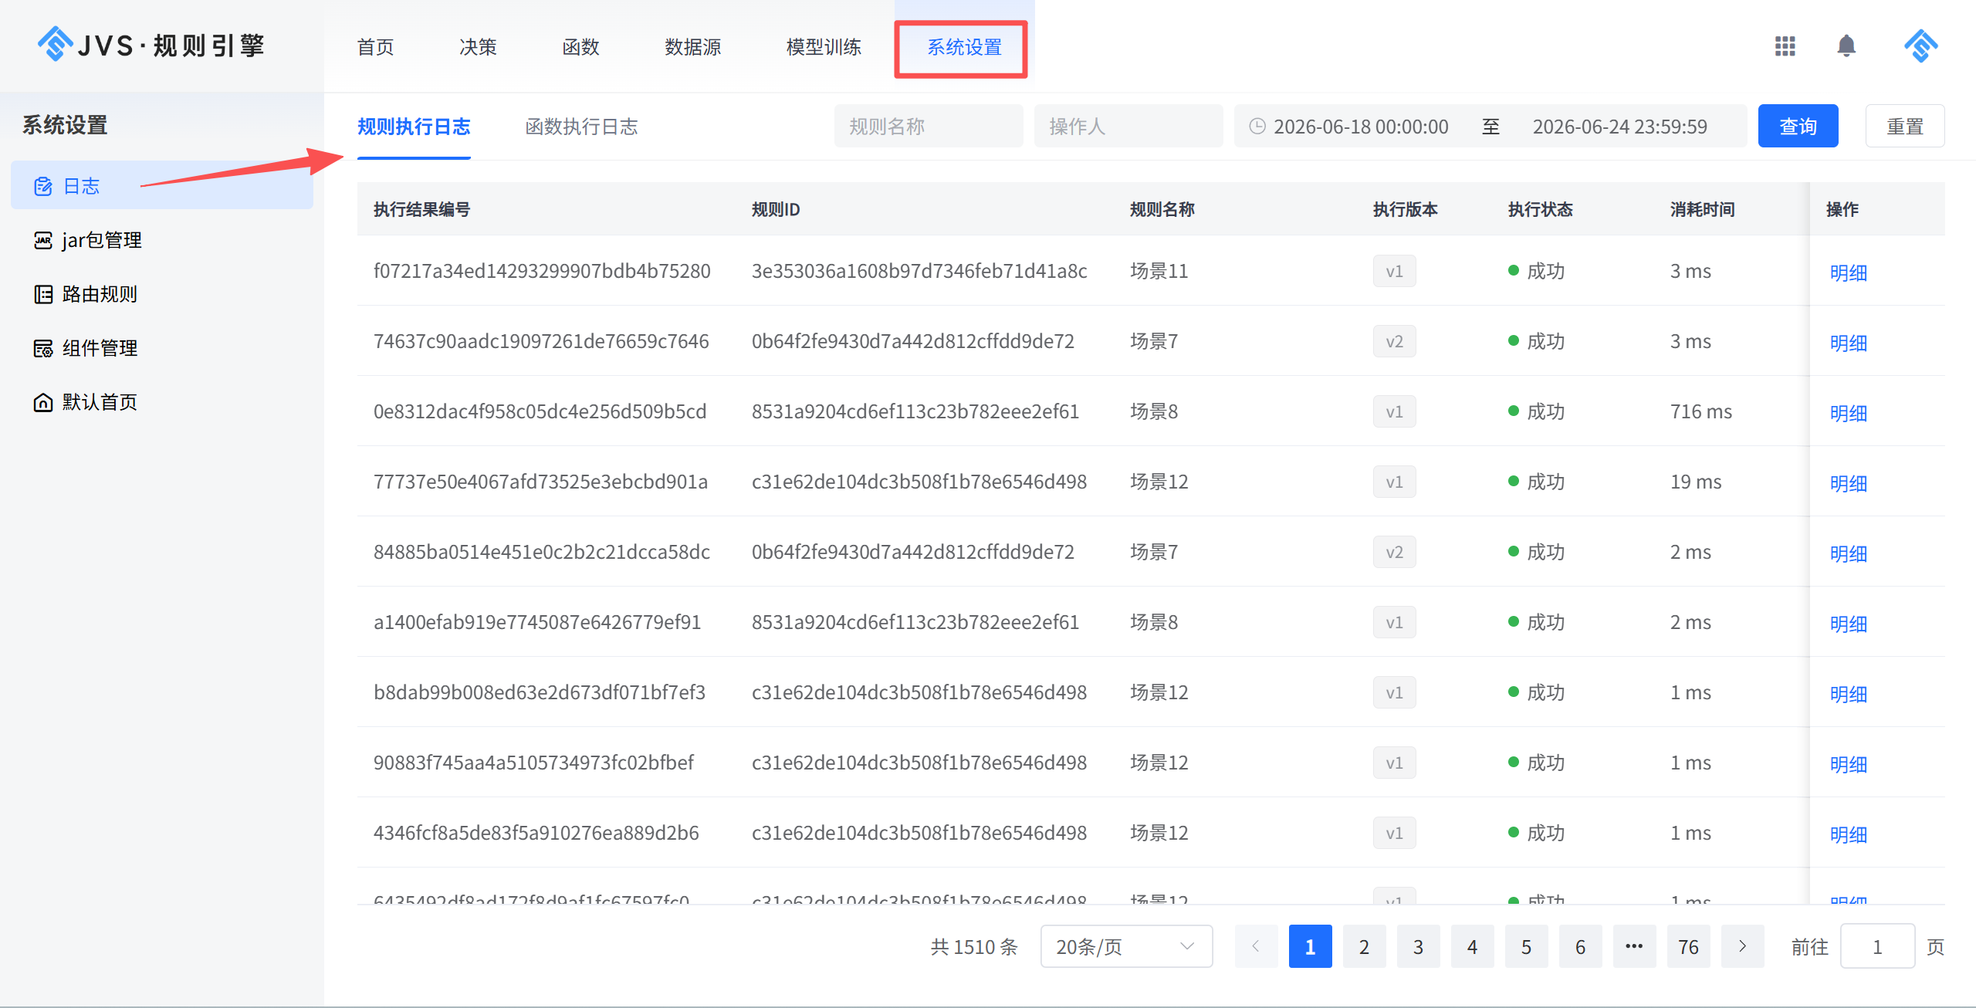Open the 首页 top menu
The width and height of the screenshot is (1976, 1008).
376,47
